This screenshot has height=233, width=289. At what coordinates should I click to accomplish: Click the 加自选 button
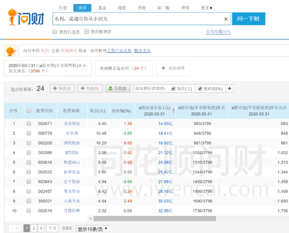[62, 88]
